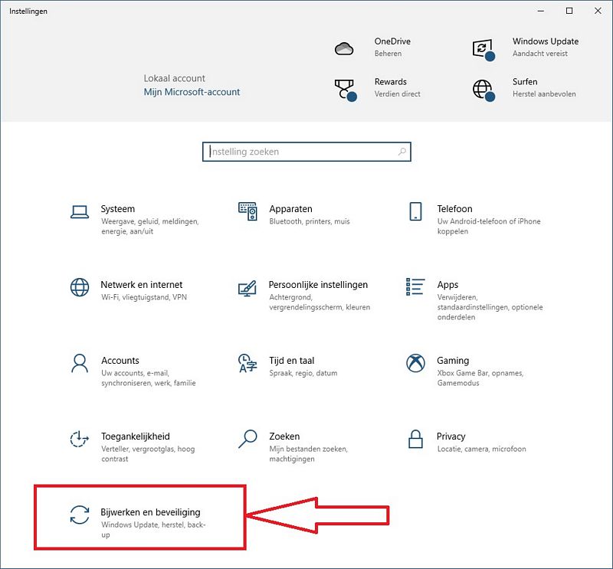
Task: Open the Apps list icon
Action: (x=415, y=287)
